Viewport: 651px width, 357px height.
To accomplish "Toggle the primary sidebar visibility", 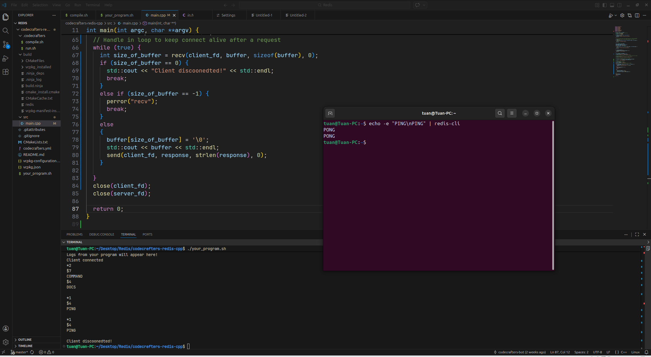I will tap(605, 5).
